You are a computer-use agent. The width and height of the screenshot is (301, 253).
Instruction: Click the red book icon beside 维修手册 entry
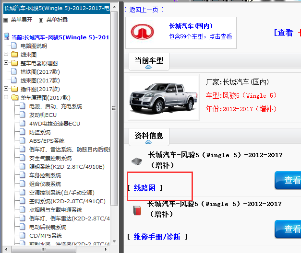coord(137,210)
